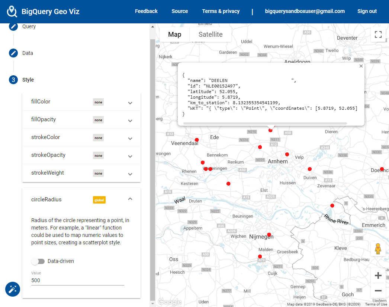Expand the fillOpacity option
Viewport: 389px width, 307px height.
tap(130, 121)
